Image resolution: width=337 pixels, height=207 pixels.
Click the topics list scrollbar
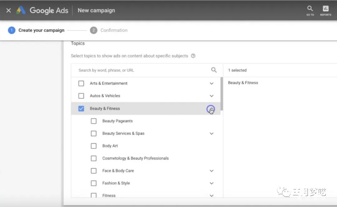222,93
